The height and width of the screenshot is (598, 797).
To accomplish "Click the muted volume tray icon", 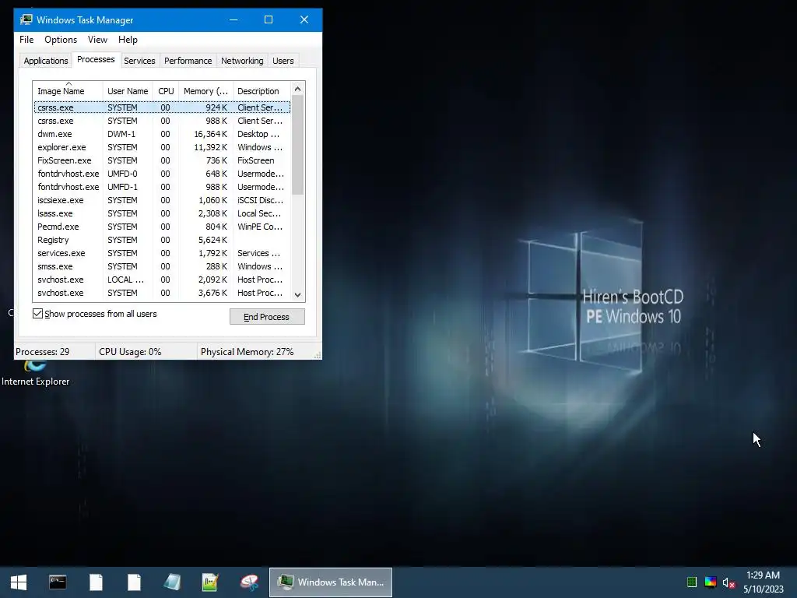I will pos(729,582).
